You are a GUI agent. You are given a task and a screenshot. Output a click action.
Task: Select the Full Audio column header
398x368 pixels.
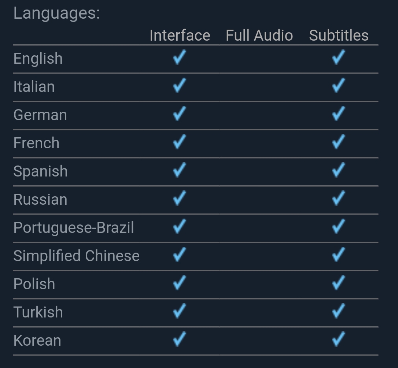[x=259, y=35]
